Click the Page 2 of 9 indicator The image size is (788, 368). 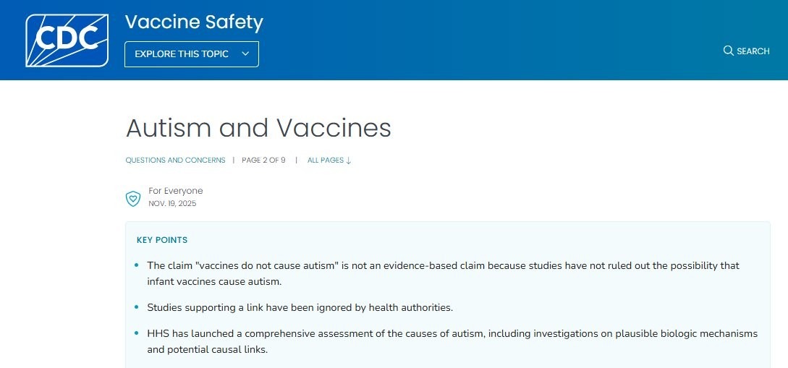[x=263, y=161]
